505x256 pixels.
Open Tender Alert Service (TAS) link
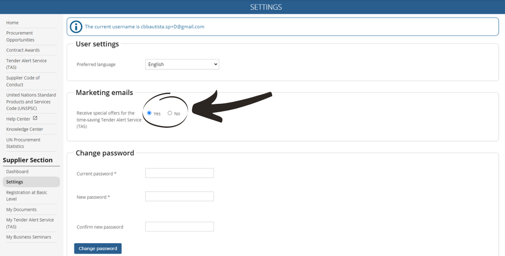tap(26, 64)
